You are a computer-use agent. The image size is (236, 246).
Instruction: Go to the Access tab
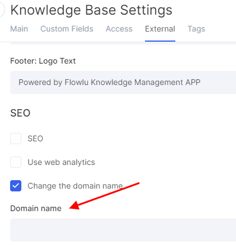[x=119, y=29]
